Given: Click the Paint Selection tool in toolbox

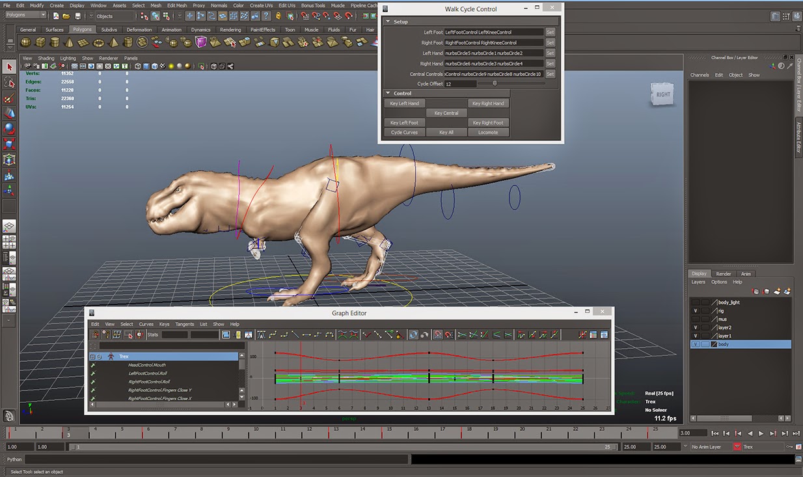Looking at the screenshot, I should 9,98.
